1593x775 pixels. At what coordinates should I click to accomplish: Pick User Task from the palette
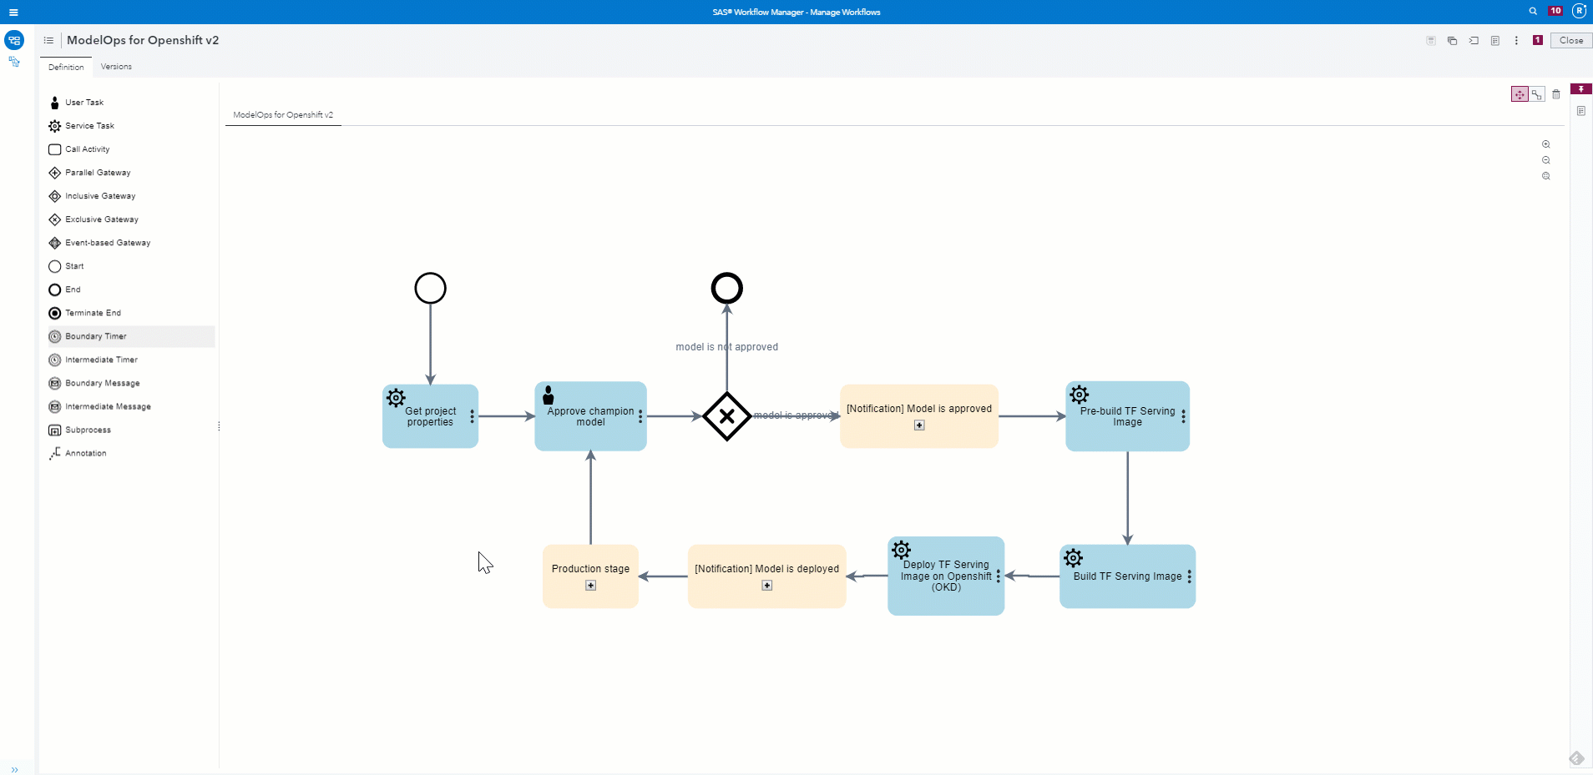tap(131, 103)
